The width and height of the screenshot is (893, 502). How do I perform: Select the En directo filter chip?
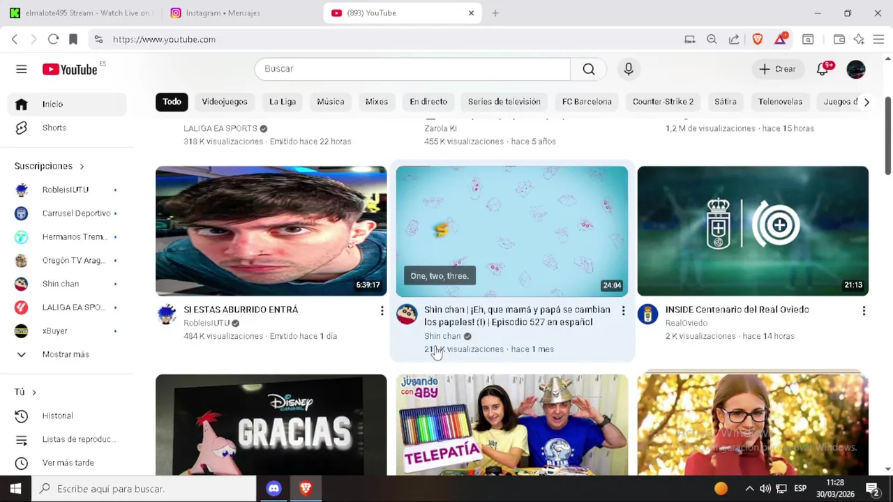[x=428, y=102]
